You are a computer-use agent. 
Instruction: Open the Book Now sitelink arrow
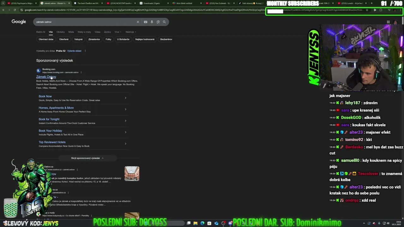pos(125,98)
